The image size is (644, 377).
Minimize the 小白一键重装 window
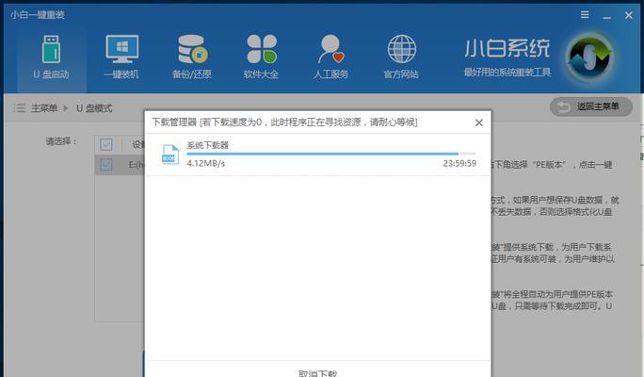[606, 16]
